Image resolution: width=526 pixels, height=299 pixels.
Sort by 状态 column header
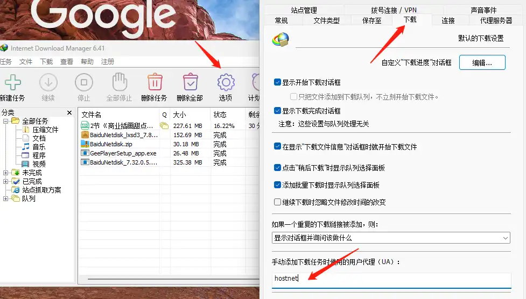tap(228, 115)
